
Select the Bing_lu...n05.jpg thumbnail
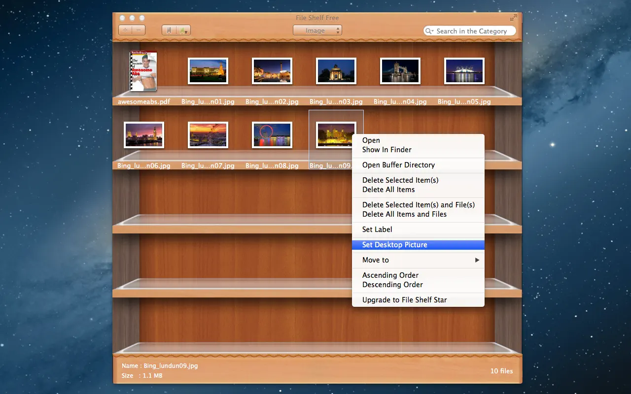(x=464, y=71)
